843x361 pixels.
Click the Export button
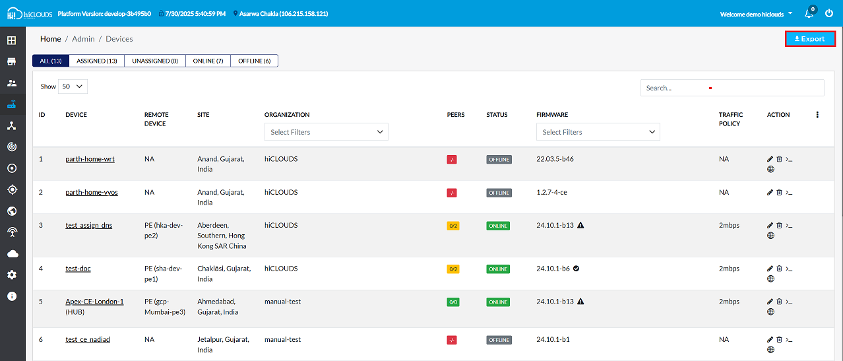[x=810, y=39]
